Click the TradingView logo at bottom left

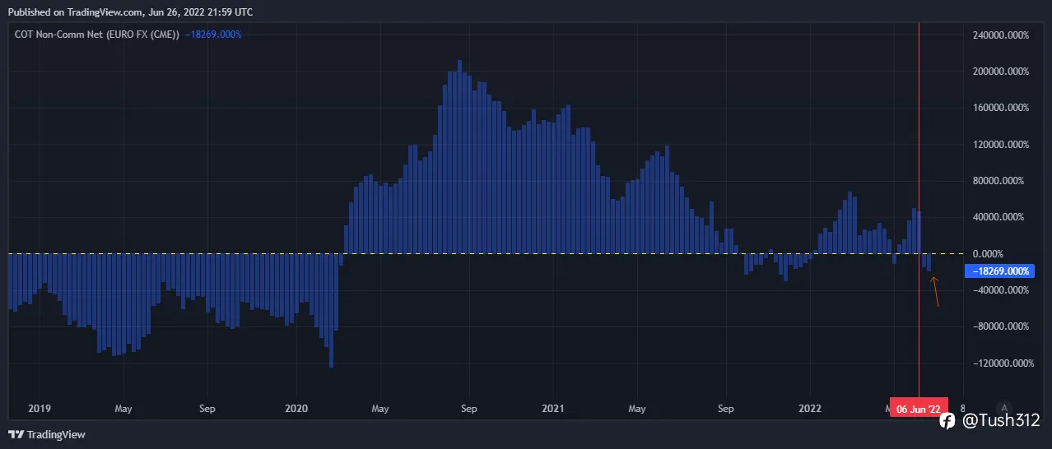tap(47, 434)
